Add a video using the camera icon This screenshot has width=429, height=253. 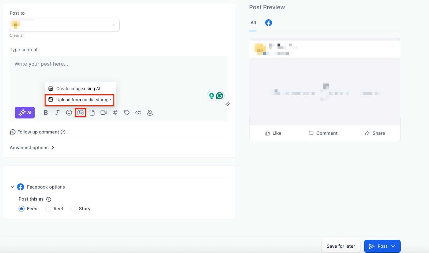(103, 113)
